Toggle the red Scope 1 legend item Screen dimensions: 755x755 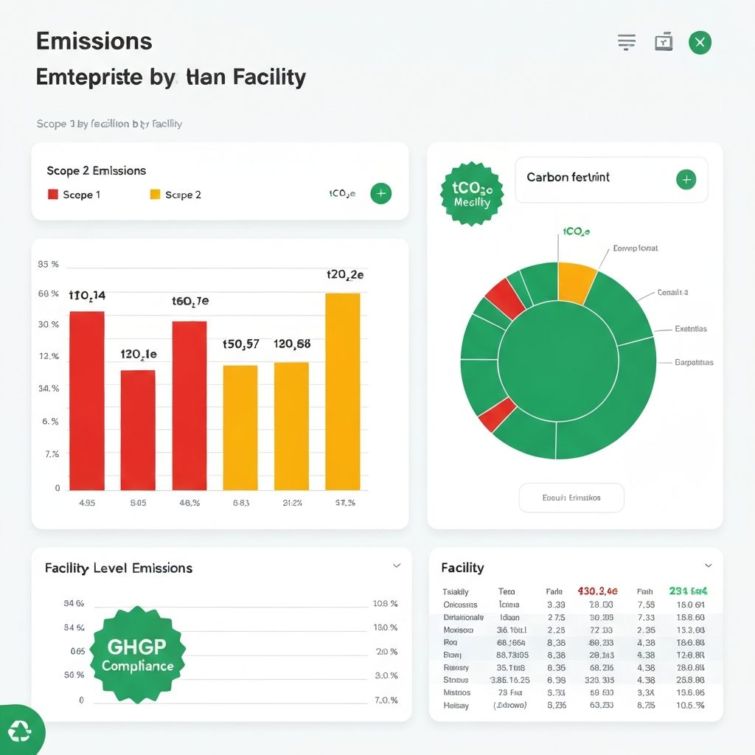pos(74,195)
